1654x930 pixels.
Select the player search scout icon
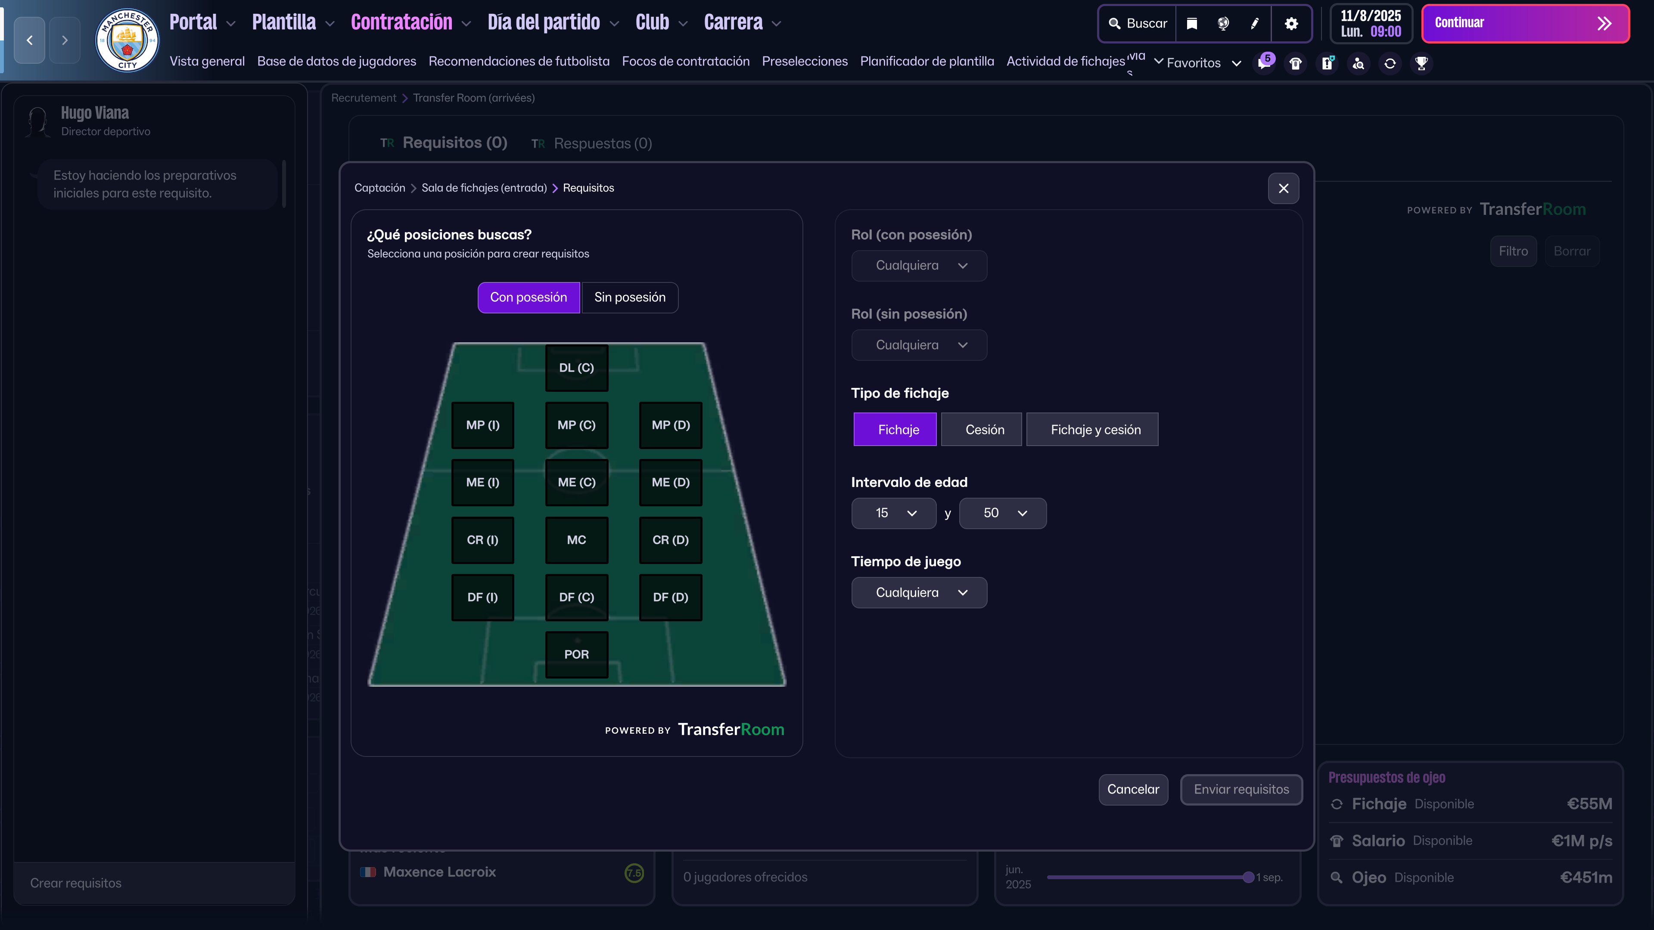click(x=1358, y=64)
